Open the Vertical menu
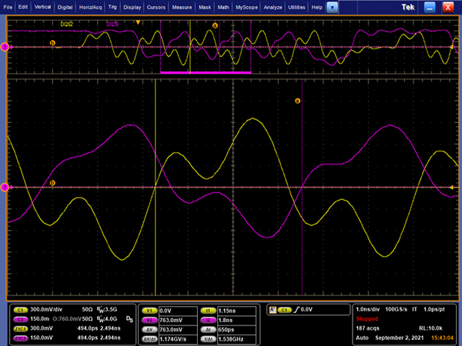462x346 pixels. pyautogui.click(x=42, y=6)
